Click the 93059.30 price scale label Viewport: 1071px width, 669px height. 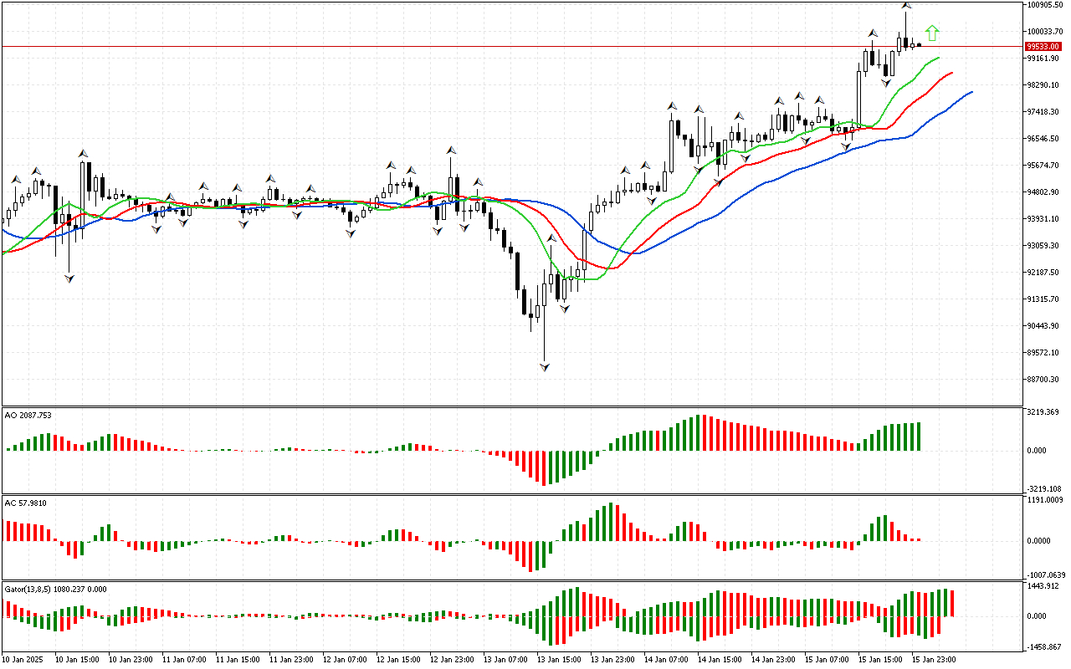click(x=1043, y=246)
